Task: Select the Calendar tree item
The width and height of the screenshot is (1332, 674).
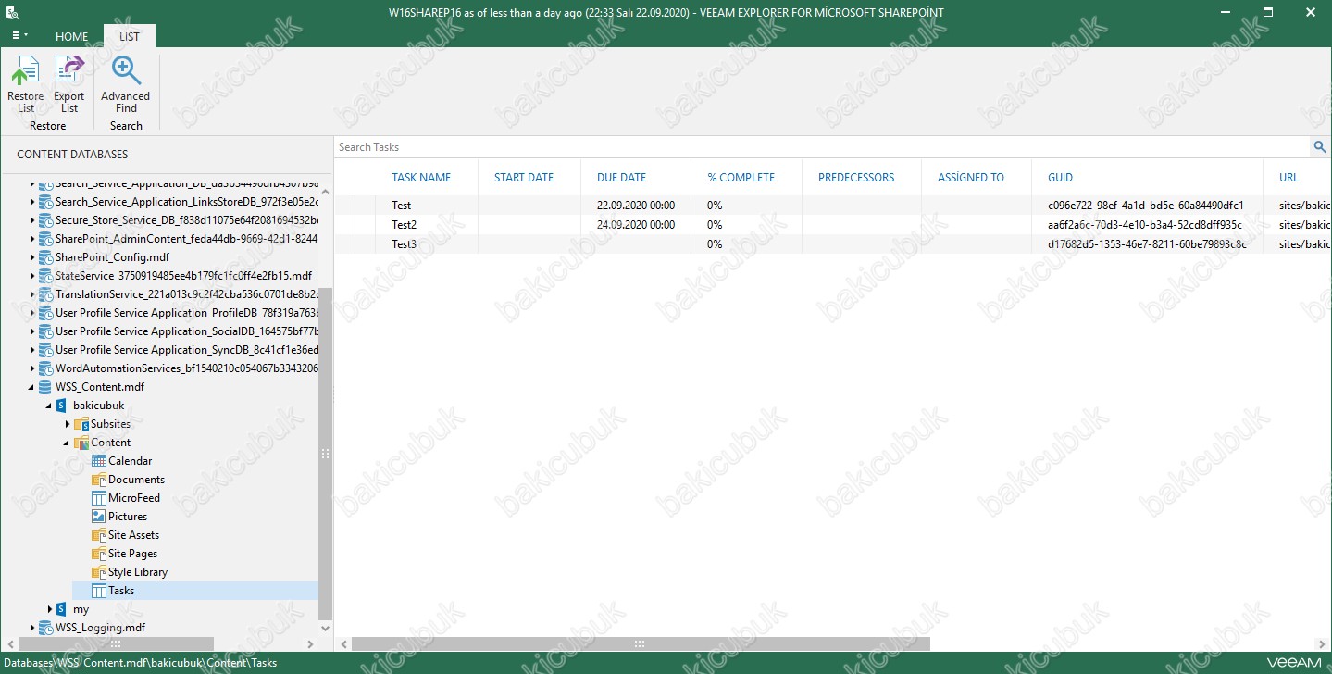Action: pyautogui.click(x=130, y=461)
